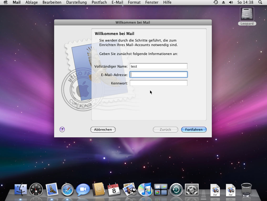
Task: Click the volume icon in menu bar
Action: click(x=231, y=2)
